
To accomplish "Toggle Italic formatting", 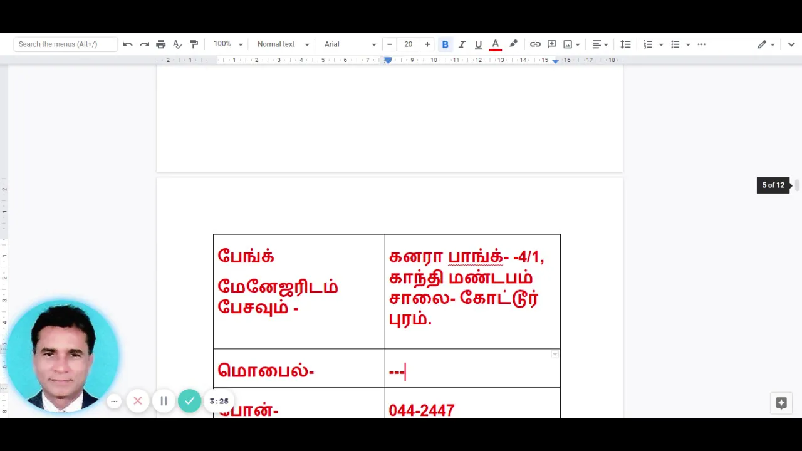I will [x=462, y=44].
